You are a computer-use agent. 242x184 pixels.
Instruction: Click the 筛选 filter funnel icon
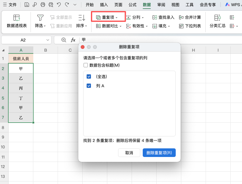(40, 18)
